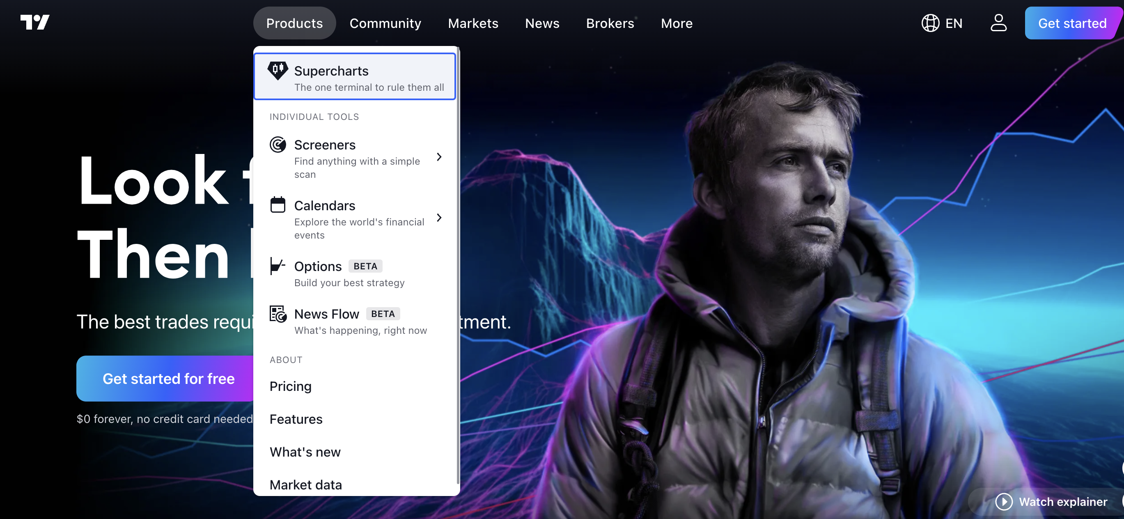
Task: Click the TradingView logo icon
Action: [x=35, y=23]
